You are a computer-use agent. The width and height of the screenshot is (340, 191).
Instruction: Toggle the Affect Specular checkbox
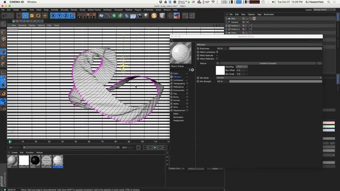(x=217, y=55)
